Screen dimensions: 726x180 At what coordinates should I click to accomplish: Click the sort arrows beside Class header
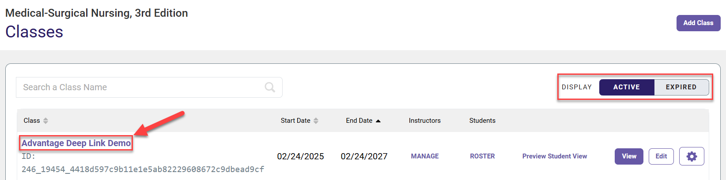pyautogui.click(x=45, y=121)
